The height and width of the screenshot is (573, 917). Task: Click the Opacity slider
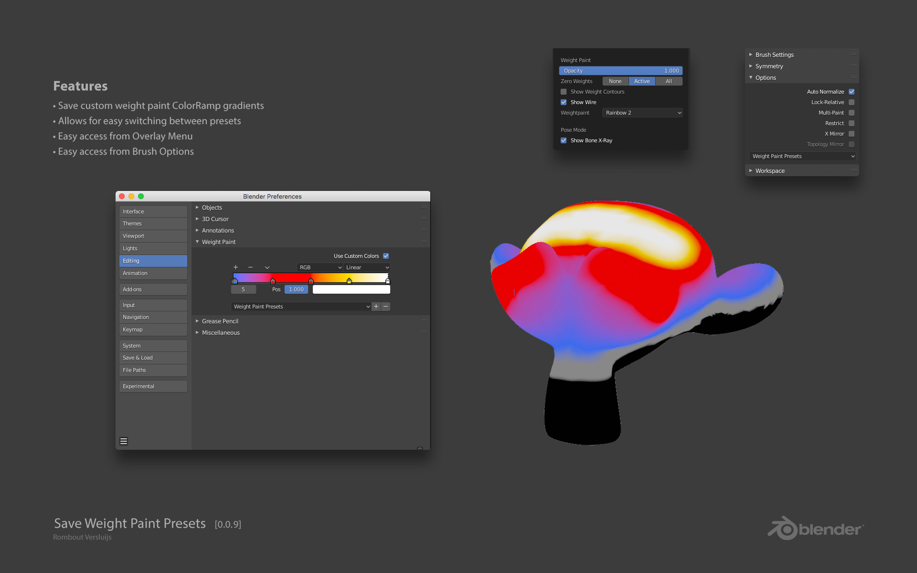pyautogui.click(x=620, y=71)
